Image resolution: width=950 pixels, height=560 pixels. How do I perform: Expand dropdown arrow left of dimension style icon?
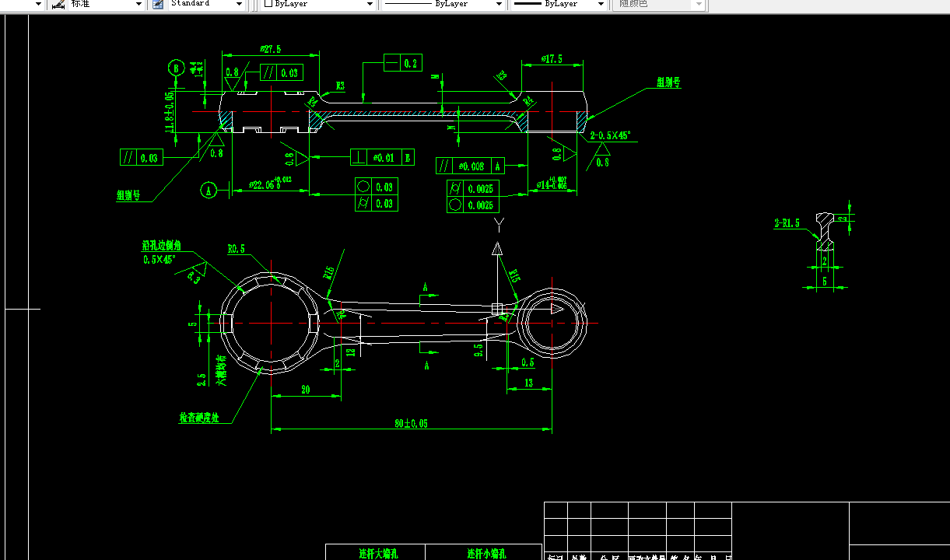40,4
